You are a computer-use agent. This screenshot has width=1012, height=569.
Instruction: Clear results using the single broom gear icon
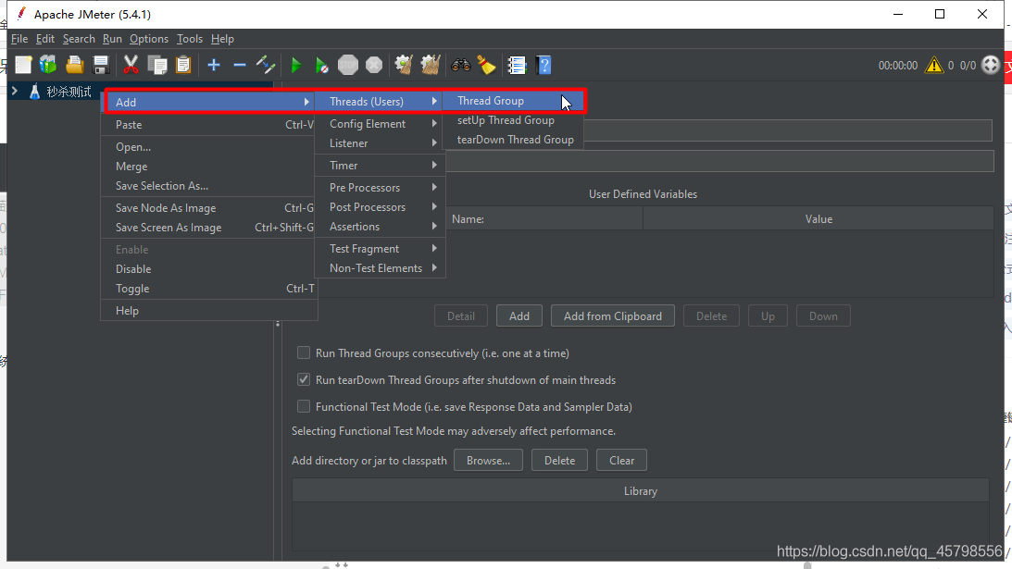tap(404, 65)
